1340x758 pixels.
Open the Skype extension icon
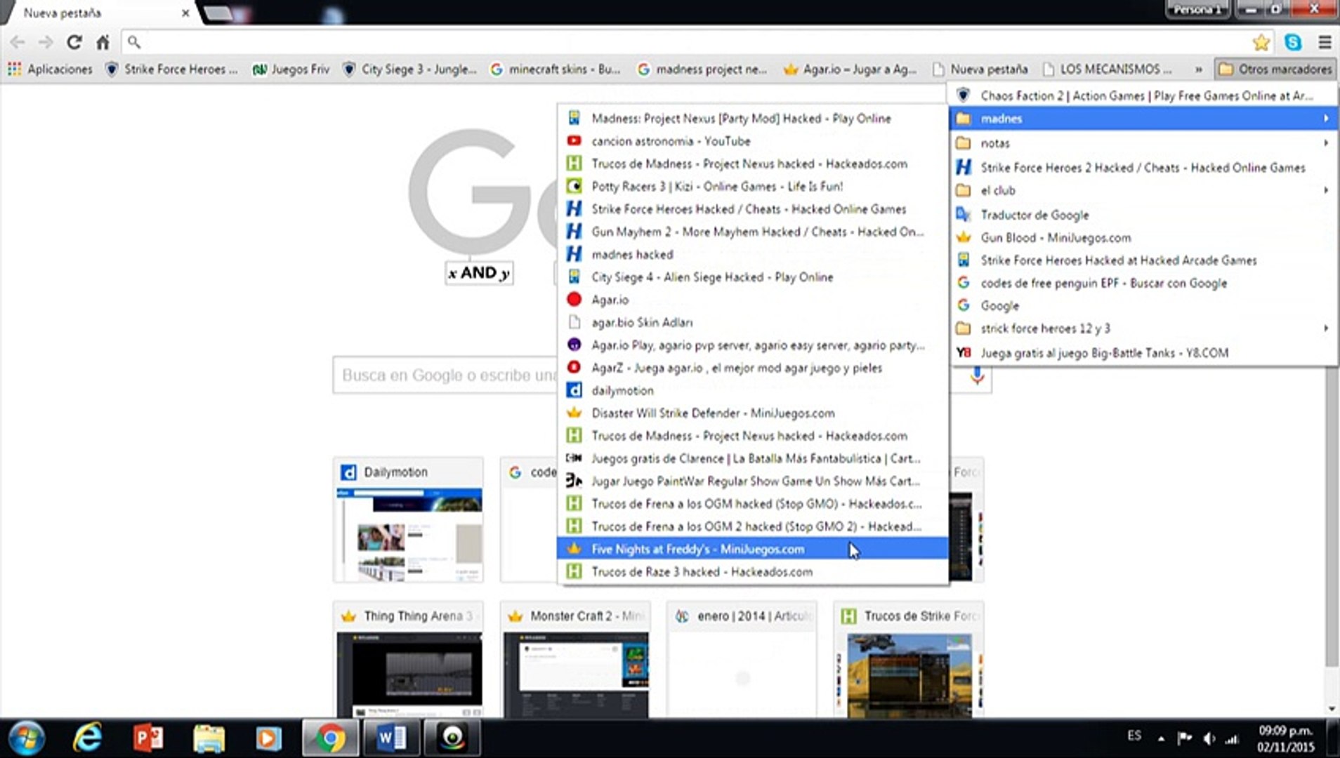click(x=1293, y=43)
